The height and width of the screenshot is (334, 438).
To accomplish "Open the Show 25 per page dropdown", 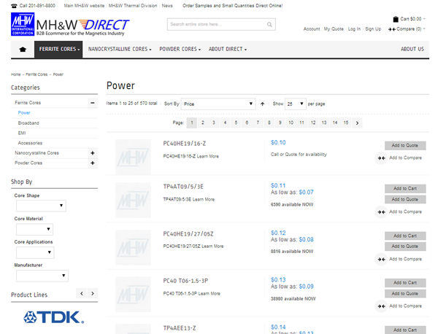I will coord(296,104).
